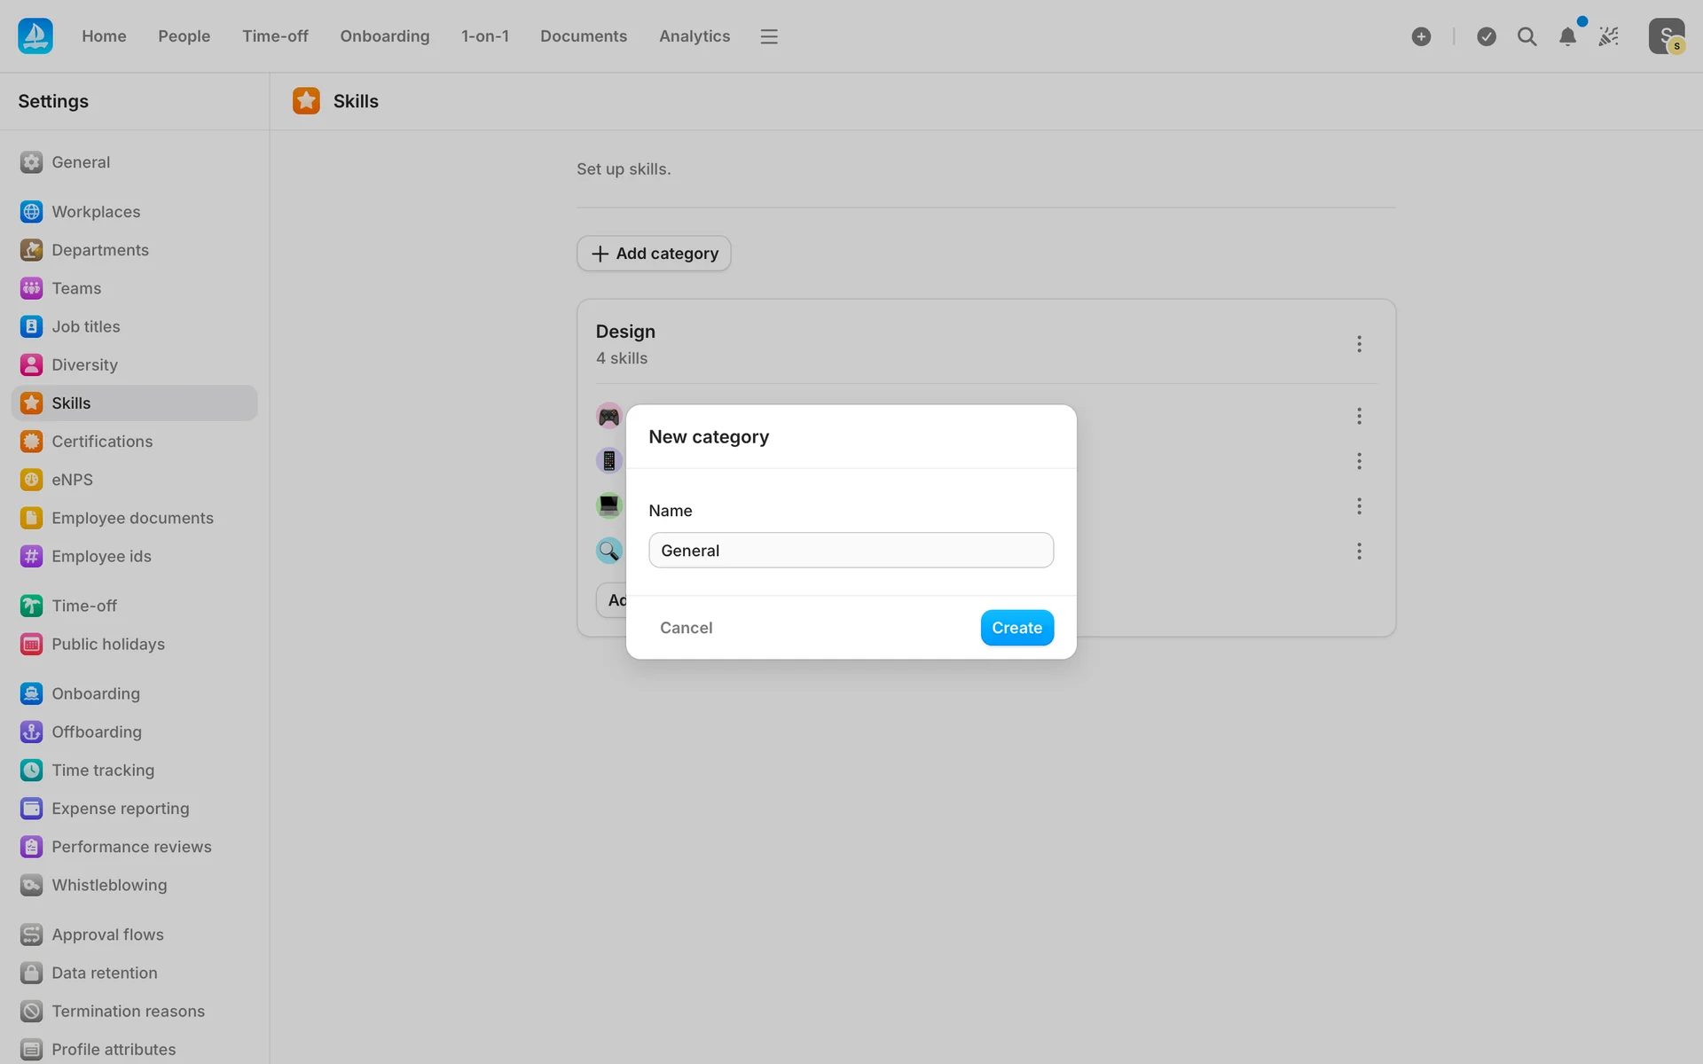Open Design category three-dot menu
Screen dimensions: 1703x1064
click(x=1359, y=344)
